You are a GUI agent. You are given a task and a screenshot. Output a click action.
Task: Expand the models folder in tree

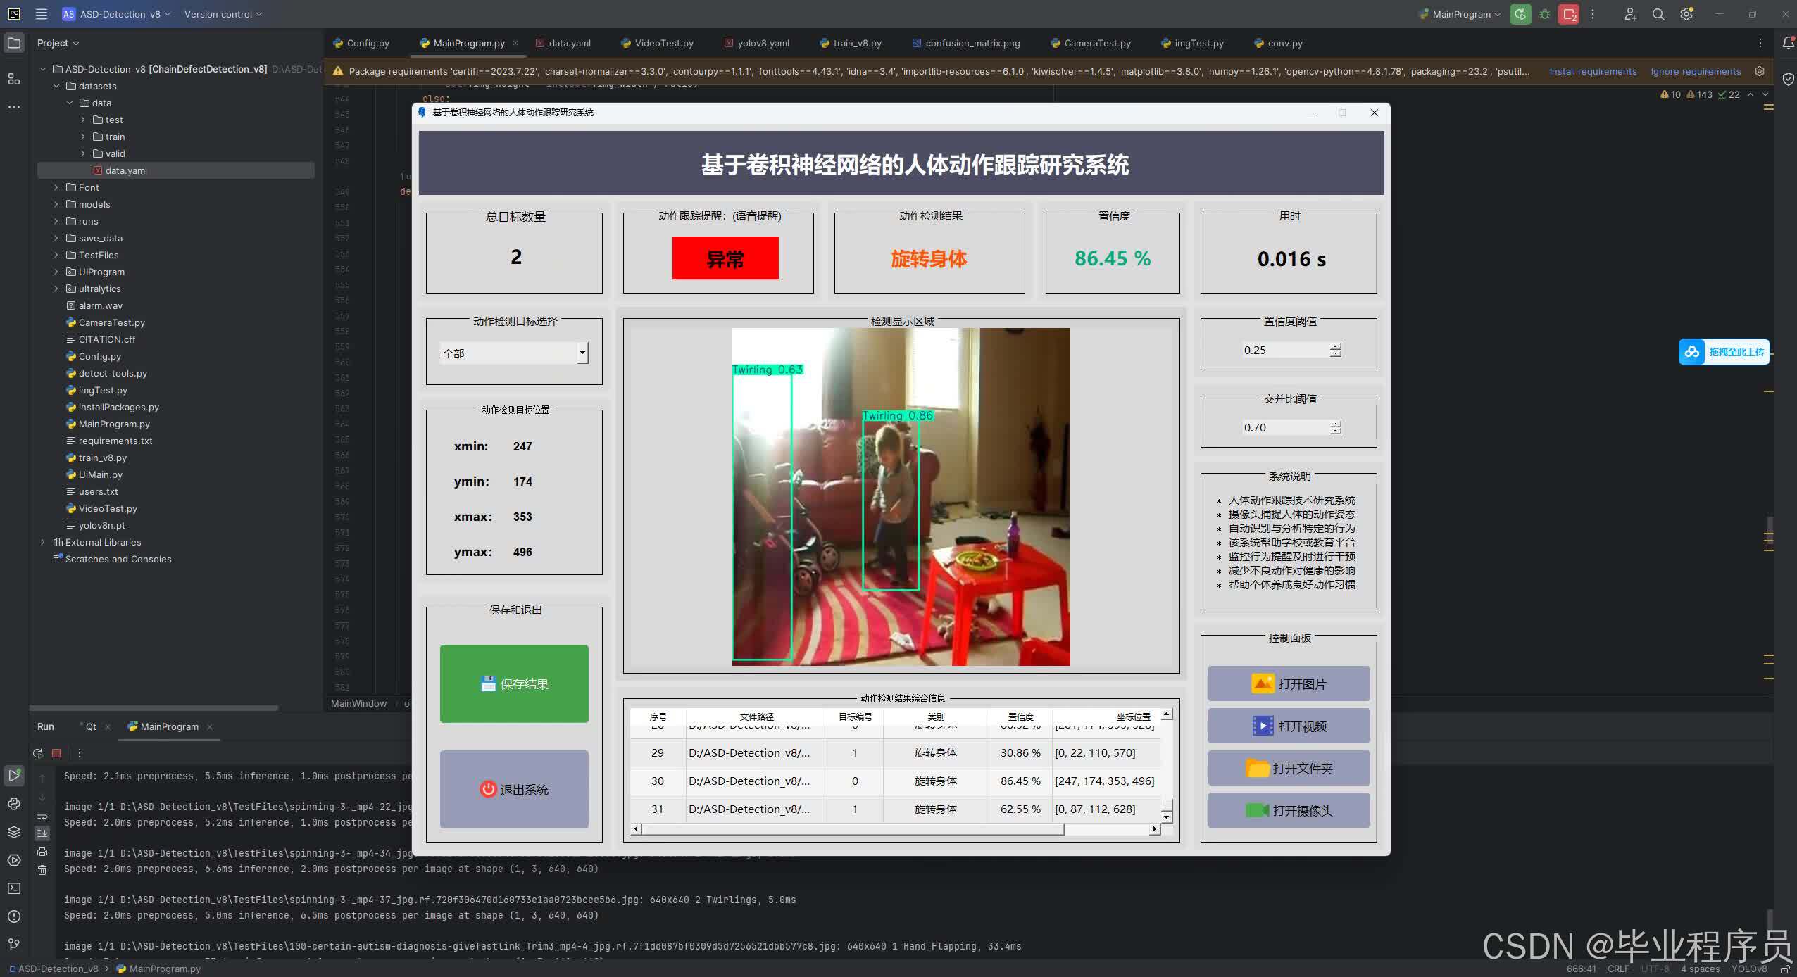tap(56, 204)
